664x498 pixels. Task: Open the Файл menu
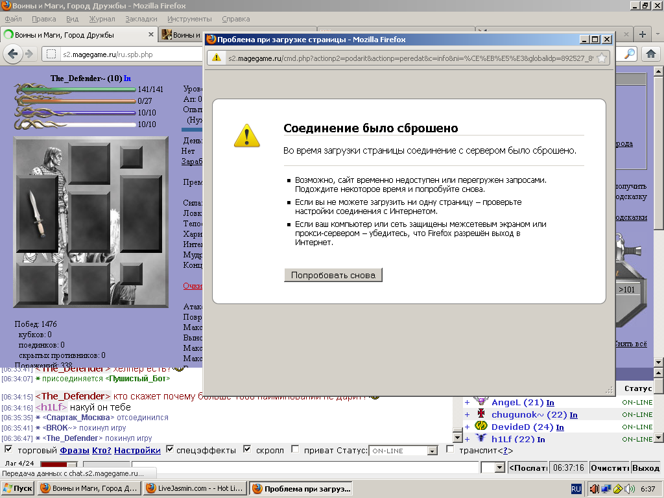point(13,19)
